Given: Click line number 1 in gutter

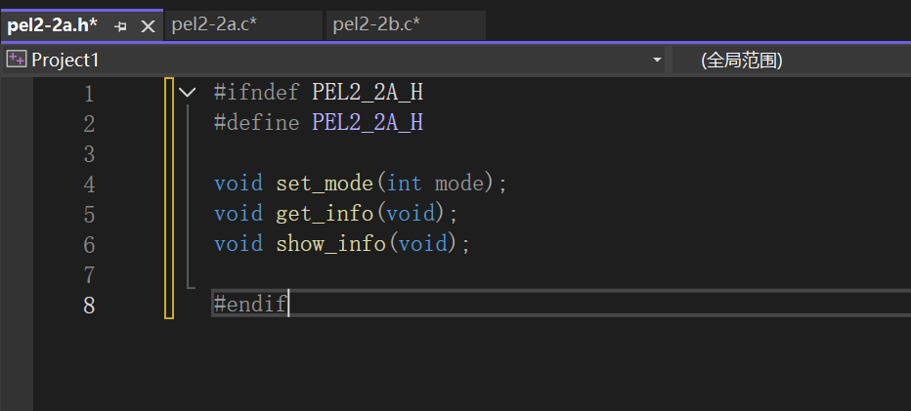Looking at the screenshot, I should click(x=89, y=94).
